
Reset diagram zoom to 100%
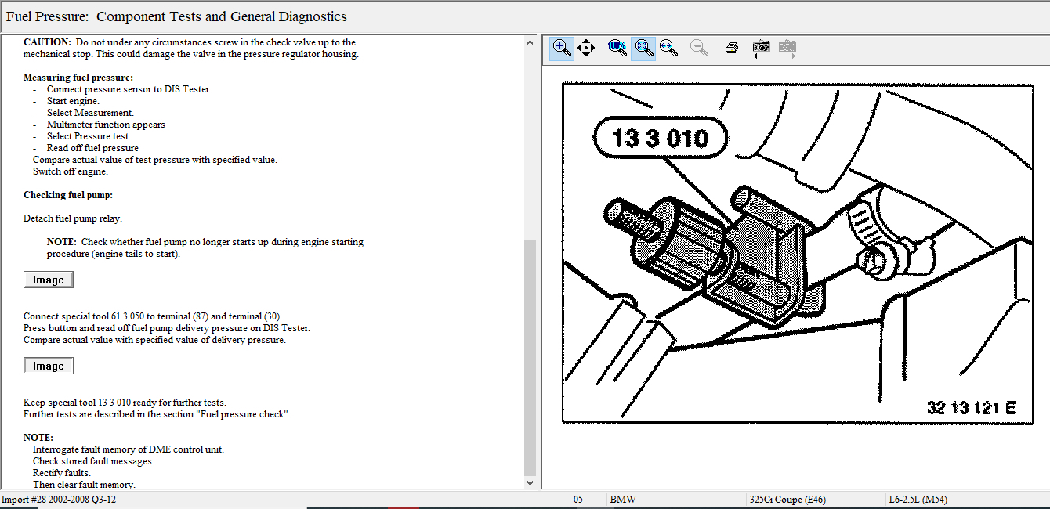pyautogui.click(x=617, y=49)
